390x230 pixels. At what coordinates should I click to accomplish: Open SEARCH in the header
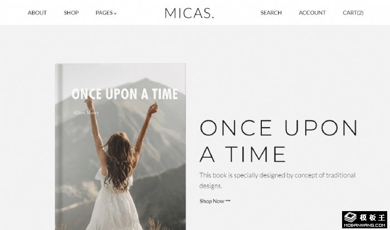pos(271,13)
